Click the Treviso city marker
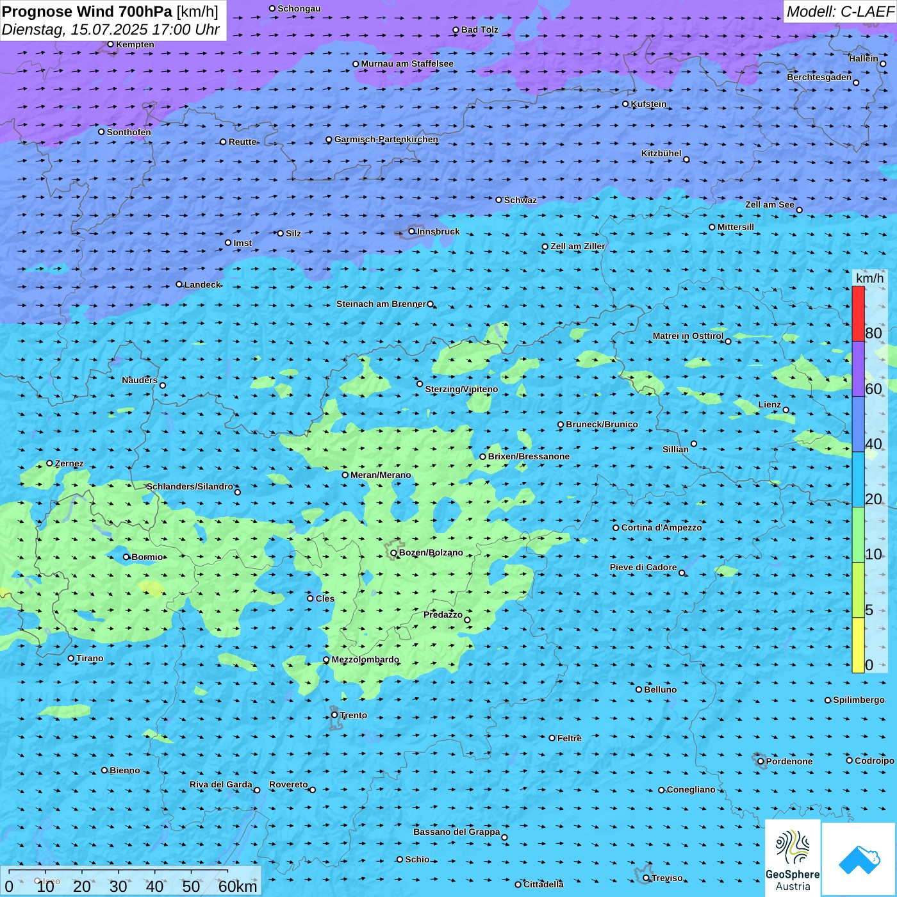Viewport: 897px width, 897px height. coord(646,878)
